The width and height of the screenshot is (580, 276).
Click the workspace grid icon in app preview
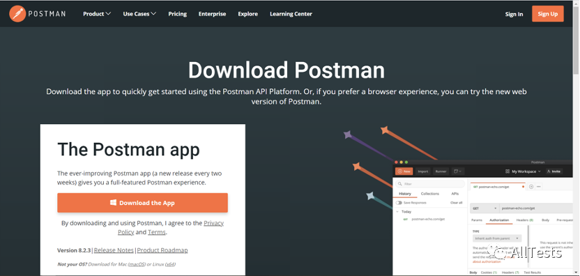point(507,171)
